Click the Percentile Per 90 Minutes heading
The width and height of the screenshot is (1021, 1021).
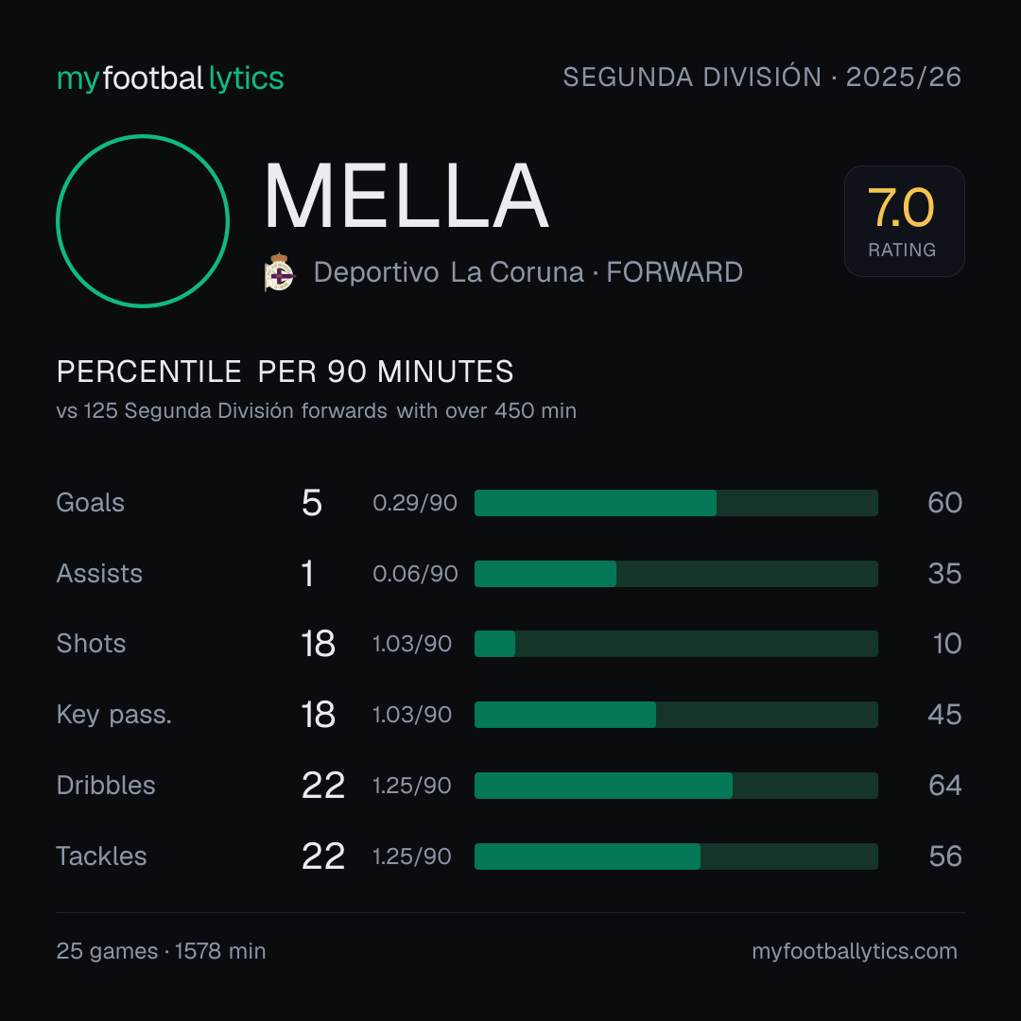(x=286, y=372)
